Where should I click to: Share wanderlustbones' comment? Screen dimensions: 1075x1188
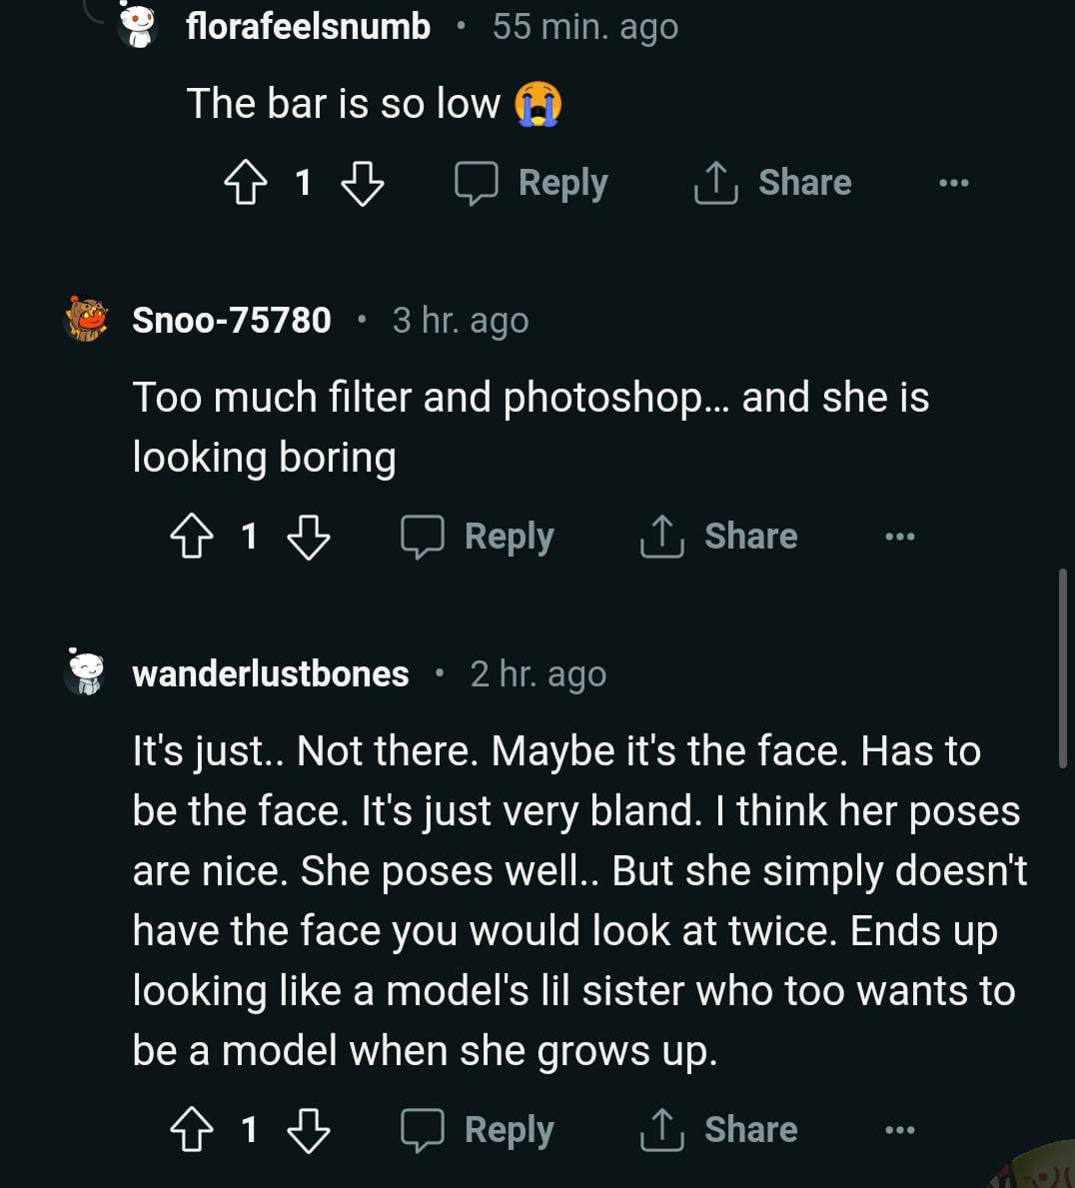[x=719, y=1131]
